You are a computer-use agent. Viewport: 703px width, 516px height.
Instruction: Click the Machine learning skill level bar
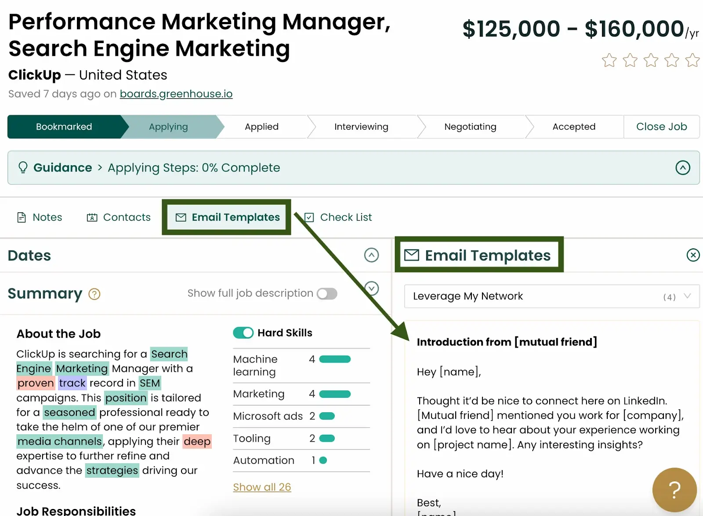pyautogui.click(x=334, y=359)
